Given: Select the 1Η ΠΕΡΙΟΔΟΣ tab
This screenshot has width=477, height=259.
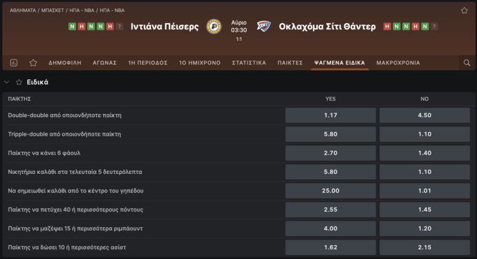Looking at the screenshot, I should coord(148,63).
